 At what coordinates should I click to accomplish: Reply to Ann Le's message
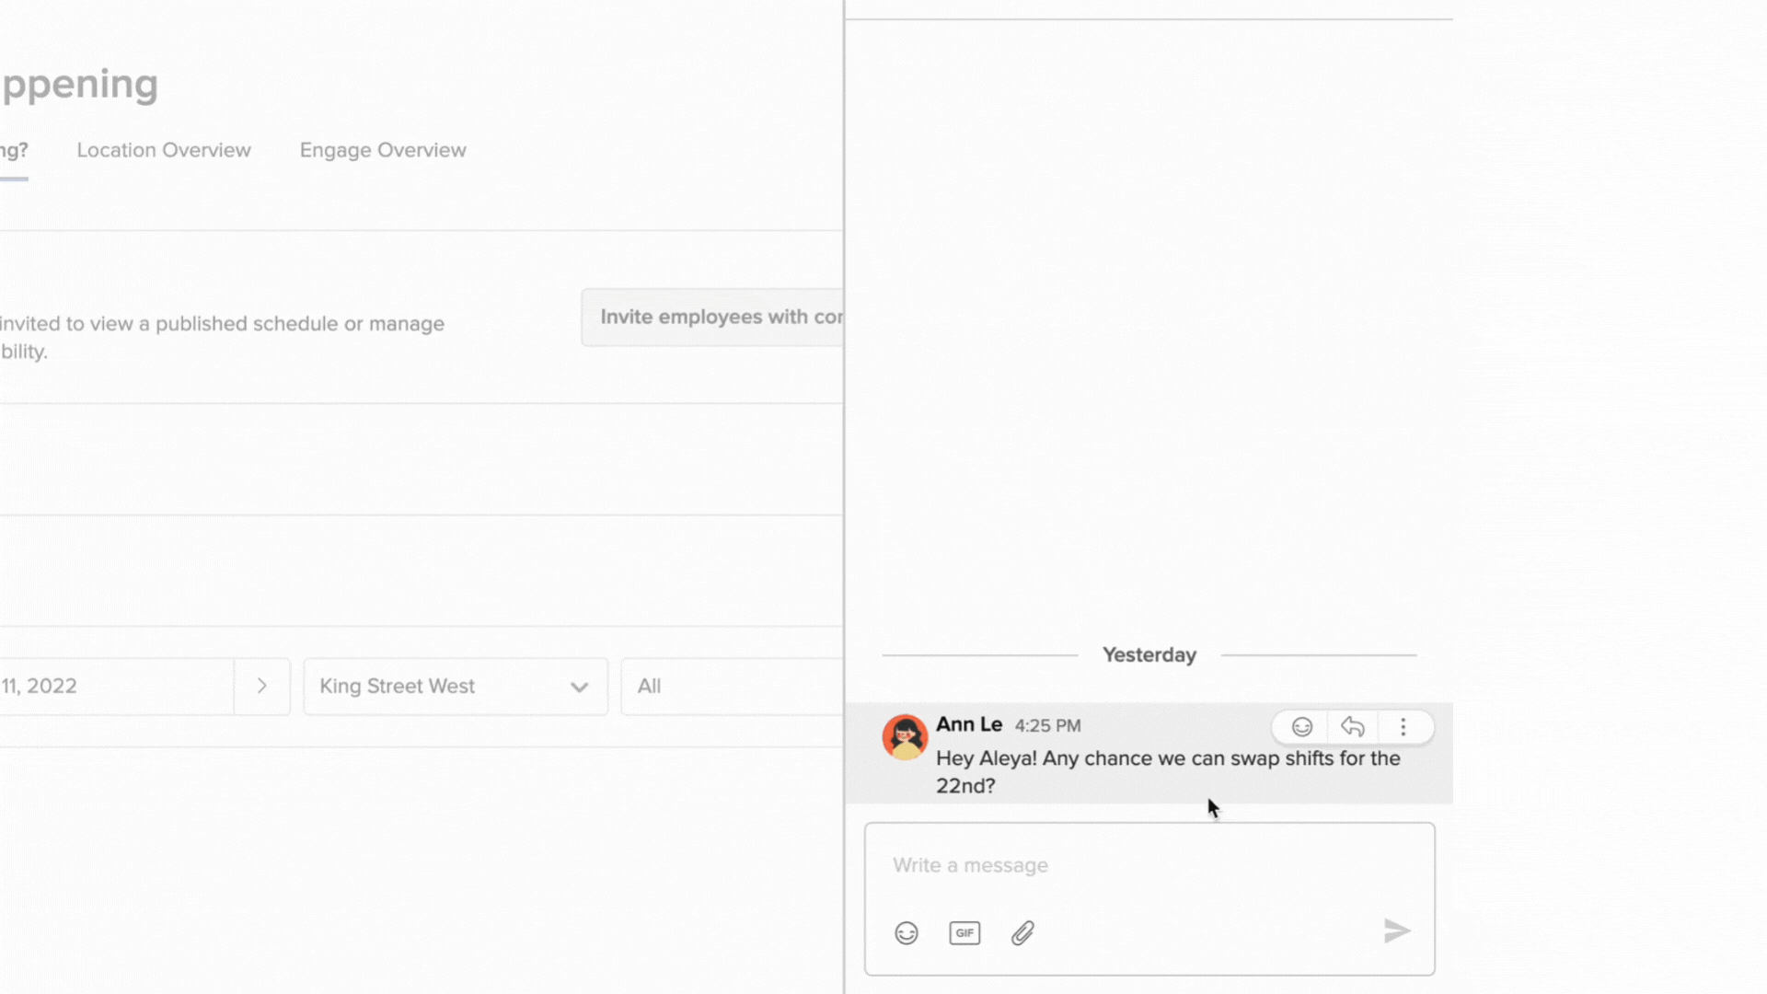pyautogui.click(x=1352, y=726)
